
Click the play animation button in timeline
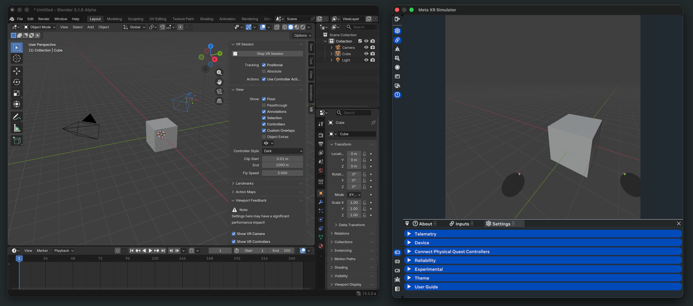pyautogui.click(x=150, y=251)
